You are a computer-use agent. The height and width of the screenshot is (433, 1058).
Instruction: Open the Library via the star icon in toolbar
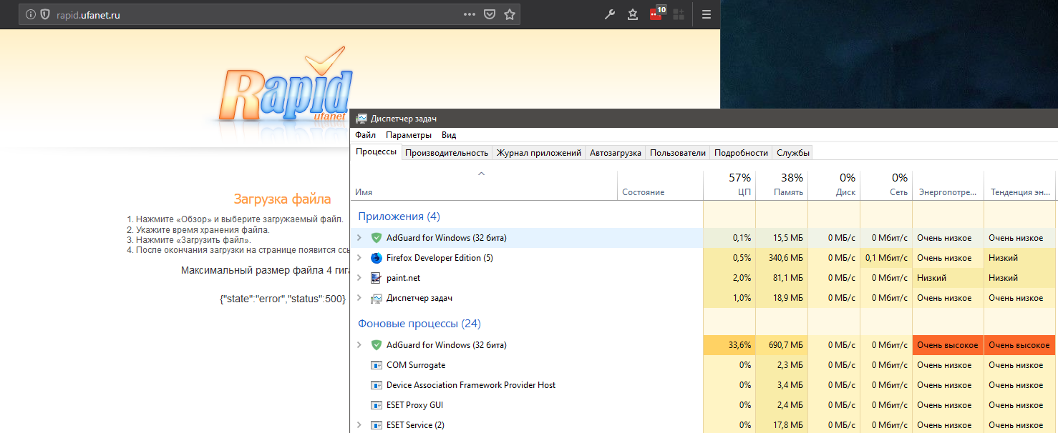pyautogui.click(x=632, y=14)
